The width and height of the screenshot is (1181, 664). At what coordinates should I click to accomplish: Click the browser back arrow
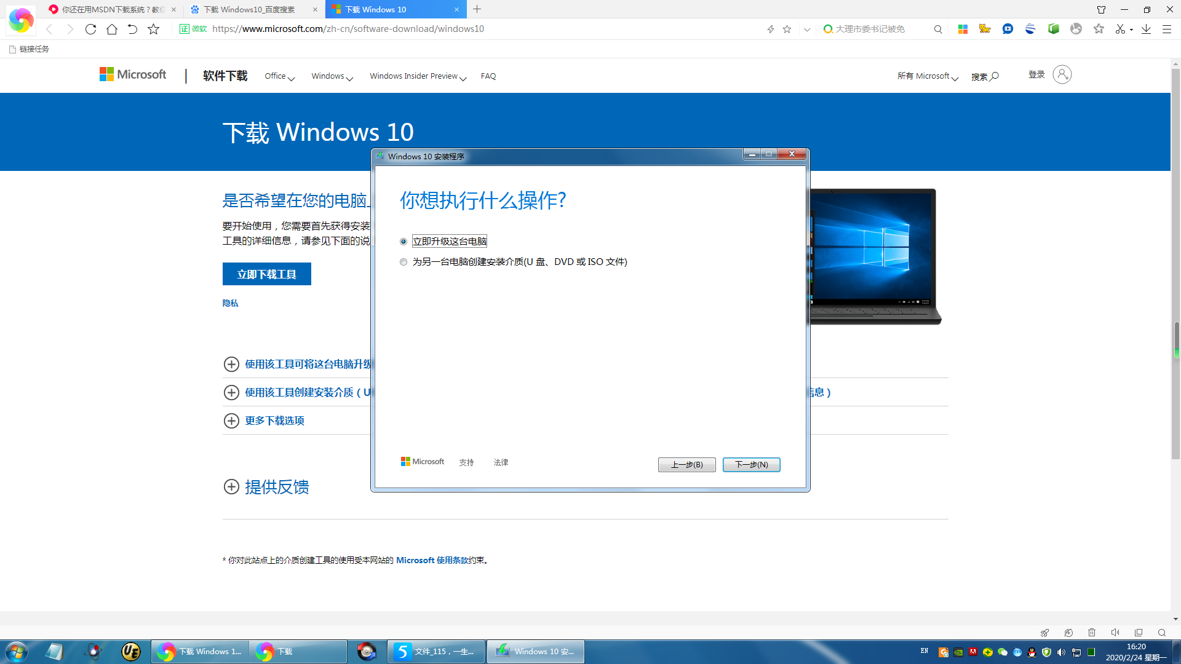(50, 29)
